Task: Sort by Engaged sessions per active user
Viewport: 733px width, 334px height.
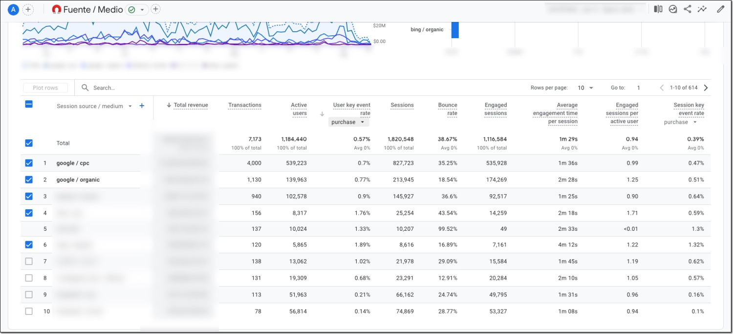Action: point(622,113)
